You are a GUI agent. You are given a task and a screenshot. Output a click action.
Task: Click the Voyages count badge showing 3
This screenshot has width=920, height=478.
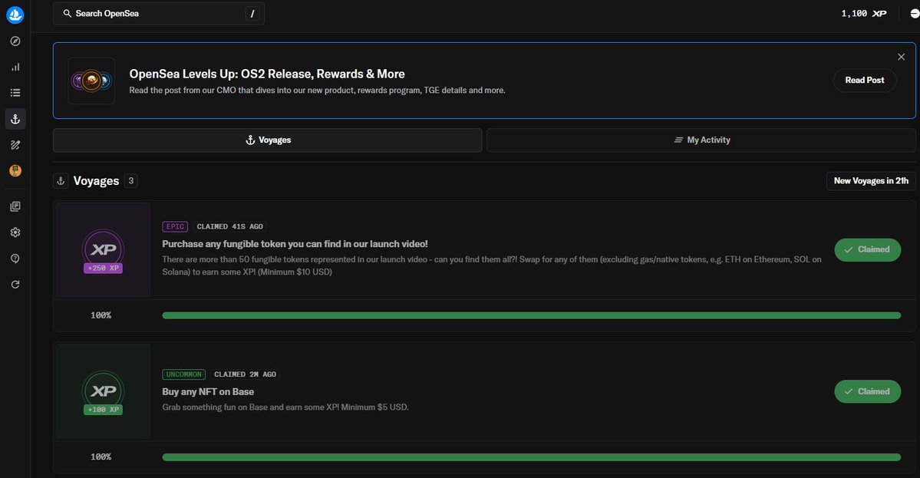coord(131,180)
